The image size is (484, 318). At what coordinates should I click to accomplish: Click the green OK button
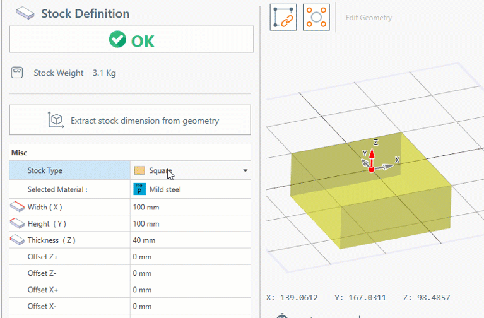tap(131, 39)
